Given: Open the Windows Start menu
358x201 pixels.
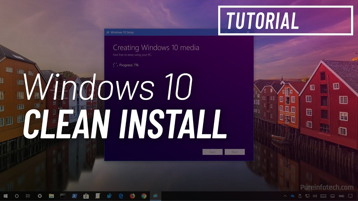Looking at the screenshot, I should click(x=5, y=196).
